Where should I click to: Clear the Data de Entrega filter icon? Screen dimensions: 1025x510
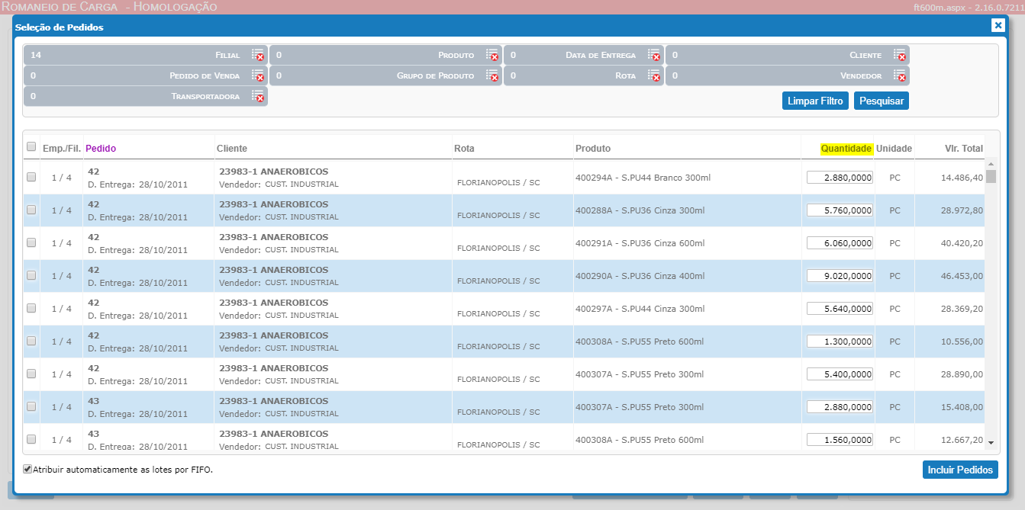tap(654, 55)
